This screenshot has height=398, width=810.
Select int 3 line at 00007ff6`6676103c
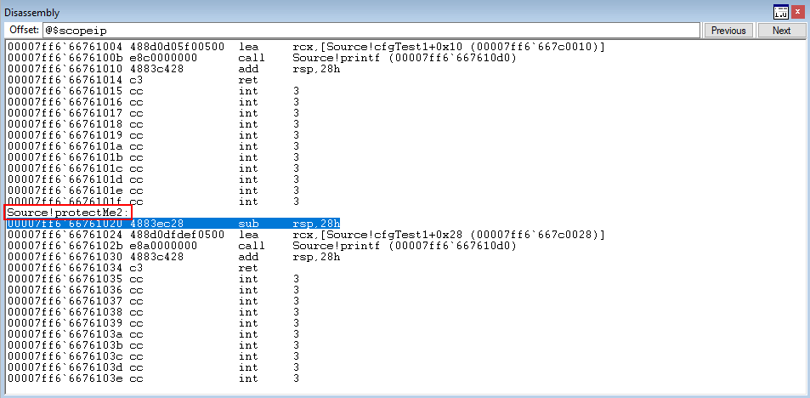[x=154, y=356]
